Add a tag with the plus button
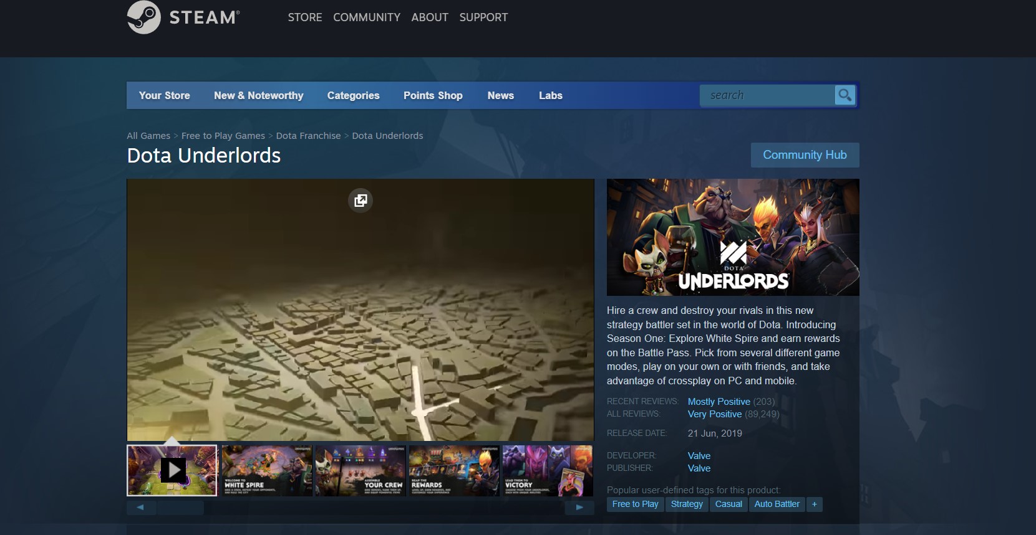 tap(815, 504)
